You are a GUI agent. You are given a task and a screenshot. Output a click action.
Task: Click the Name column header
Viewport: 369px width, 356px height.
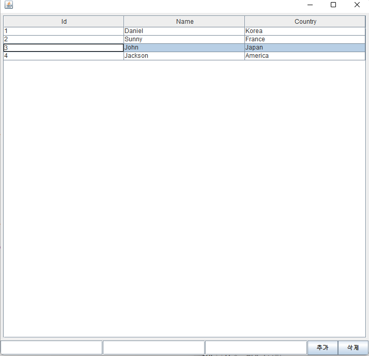(x=185, y=21)
